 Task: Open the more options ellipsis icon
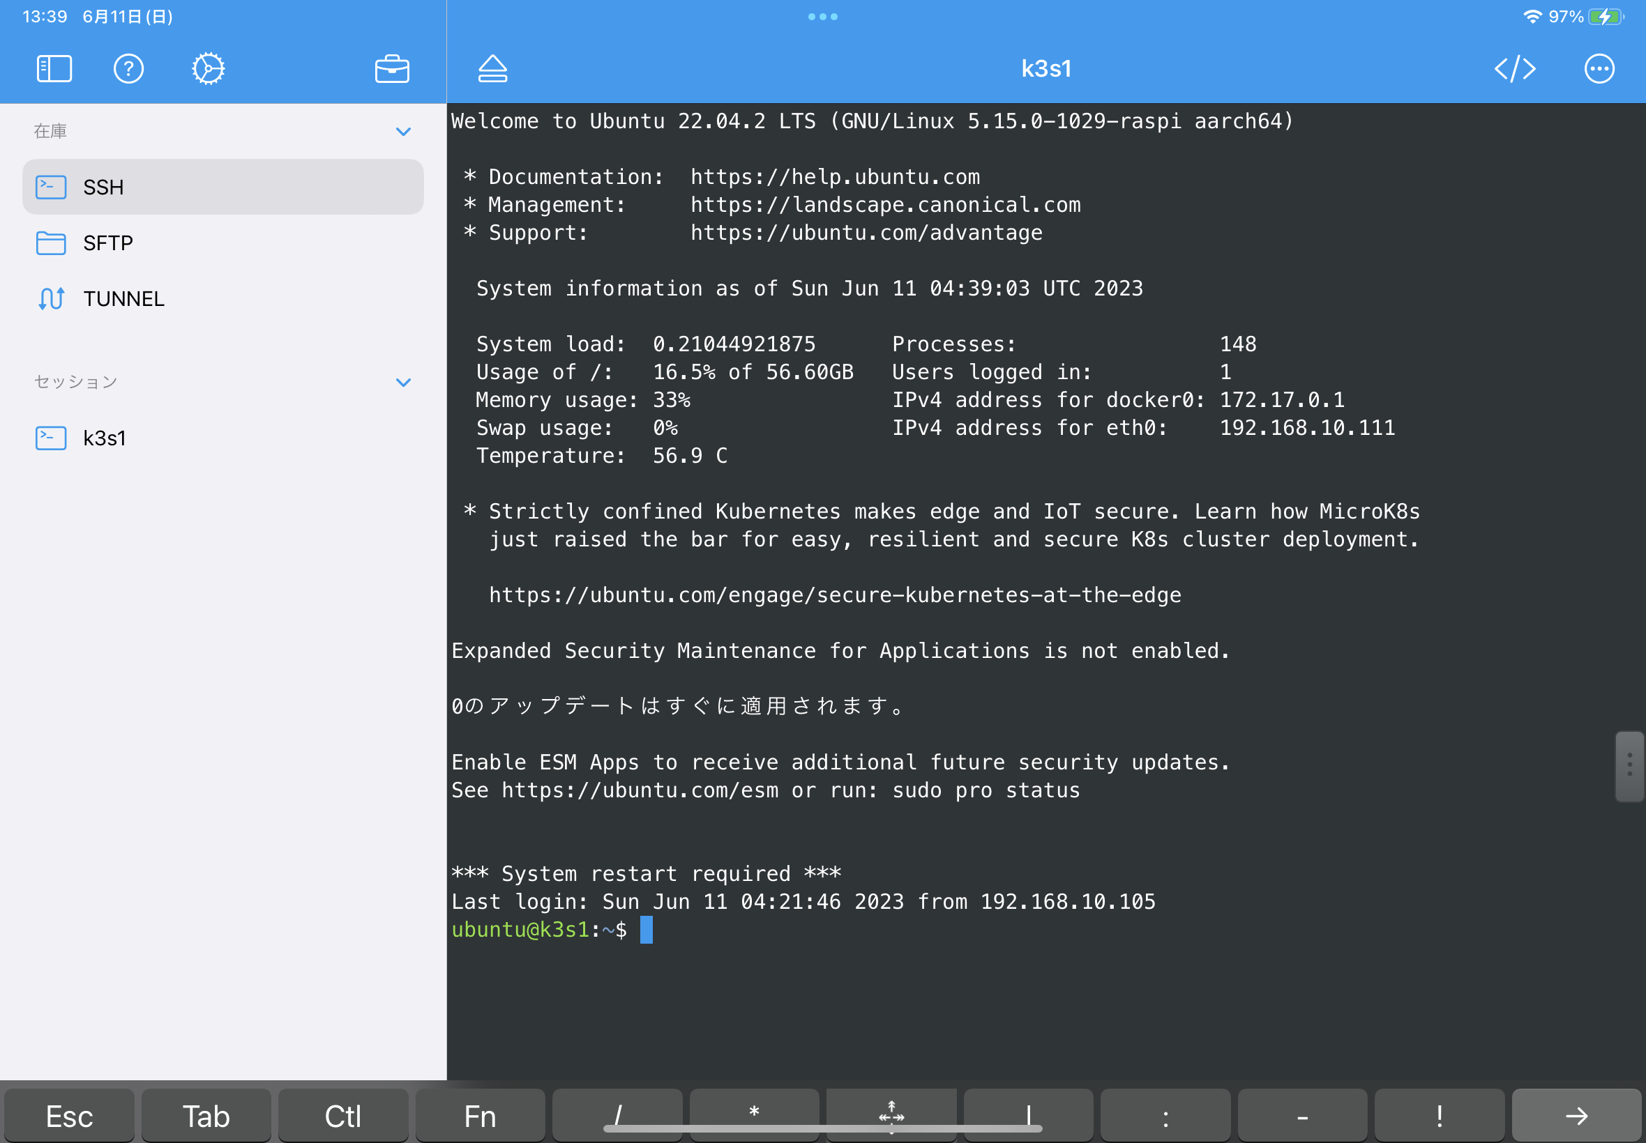[1599, 68]
